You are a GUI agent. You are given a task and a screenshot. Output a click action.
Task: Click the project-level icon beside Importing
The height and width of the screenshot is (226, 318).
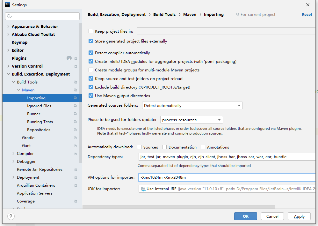click(x=76, y=98)
